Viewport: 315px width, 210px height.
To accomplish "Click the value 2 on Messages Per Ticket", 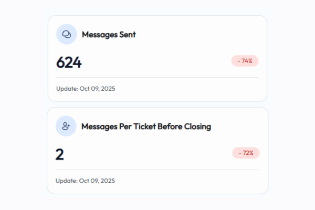I will click(x=60, y=155).
